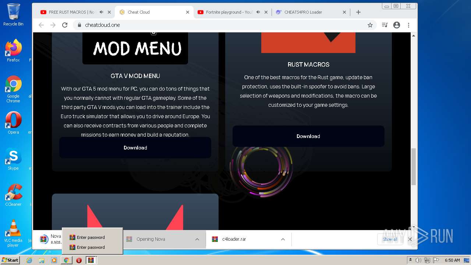
Task: Open CCleaner desktop shortcut
Action: pyautogui.click(x=13, y=195)
